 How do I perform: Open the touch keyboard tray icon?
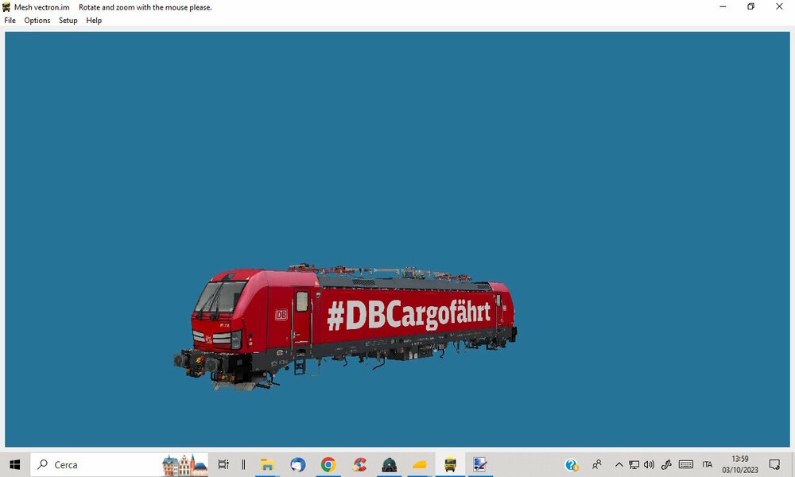(x=686, y=464)
